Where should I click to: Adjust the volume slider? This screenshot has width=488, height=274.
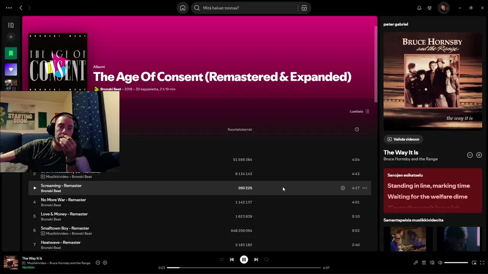(x=456, y=263)
